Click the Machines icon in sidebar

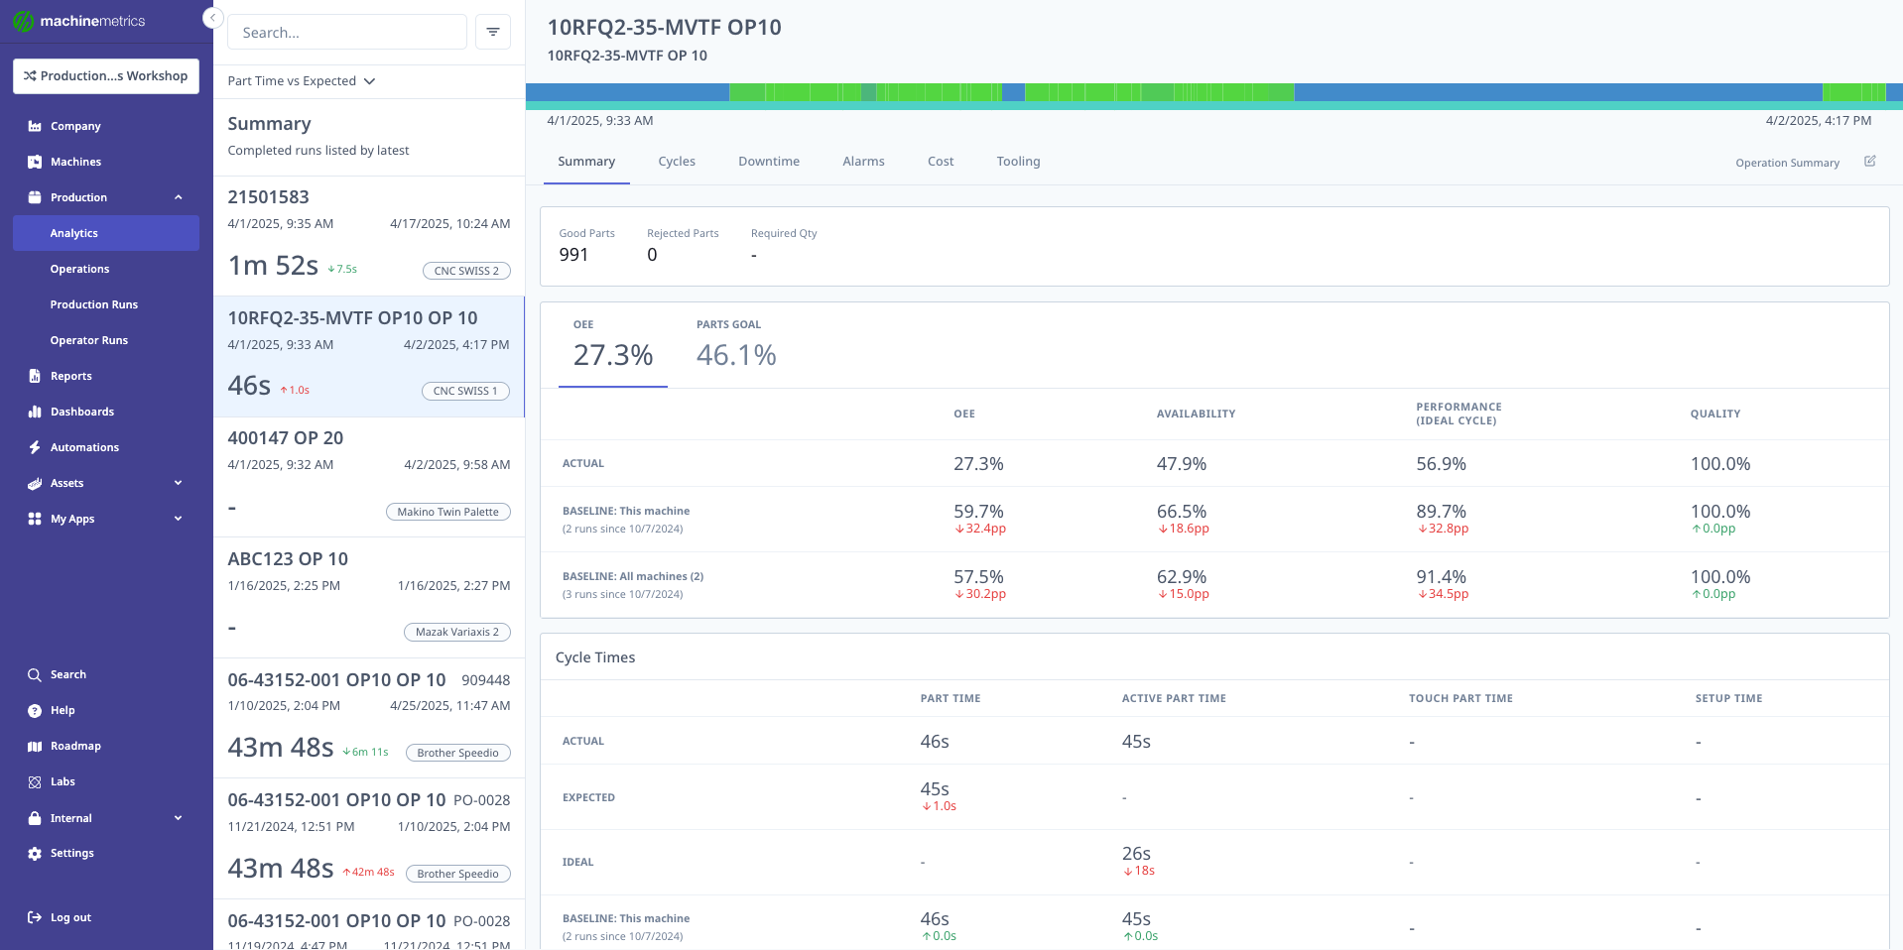[x=35, y=162]
